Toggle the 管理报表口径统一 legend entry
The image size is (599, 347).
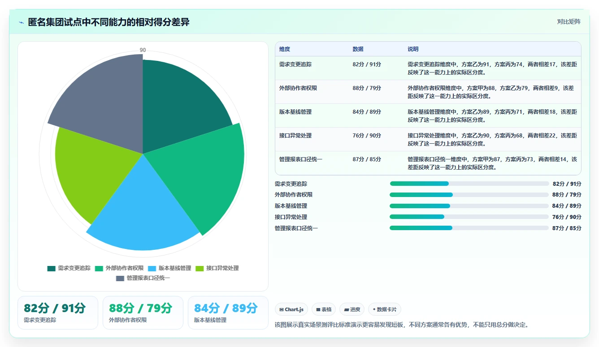(143, 278)
